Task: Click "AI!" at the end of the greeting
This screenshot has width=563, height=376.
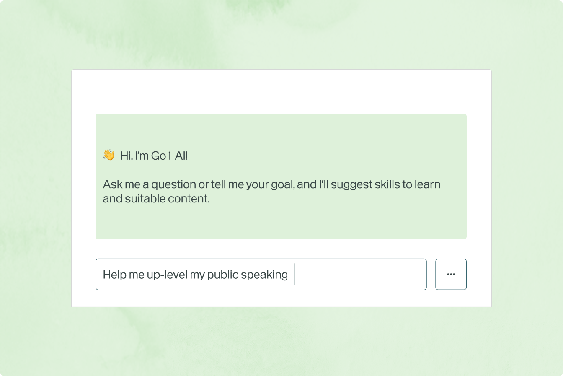Action: point(181,156)
